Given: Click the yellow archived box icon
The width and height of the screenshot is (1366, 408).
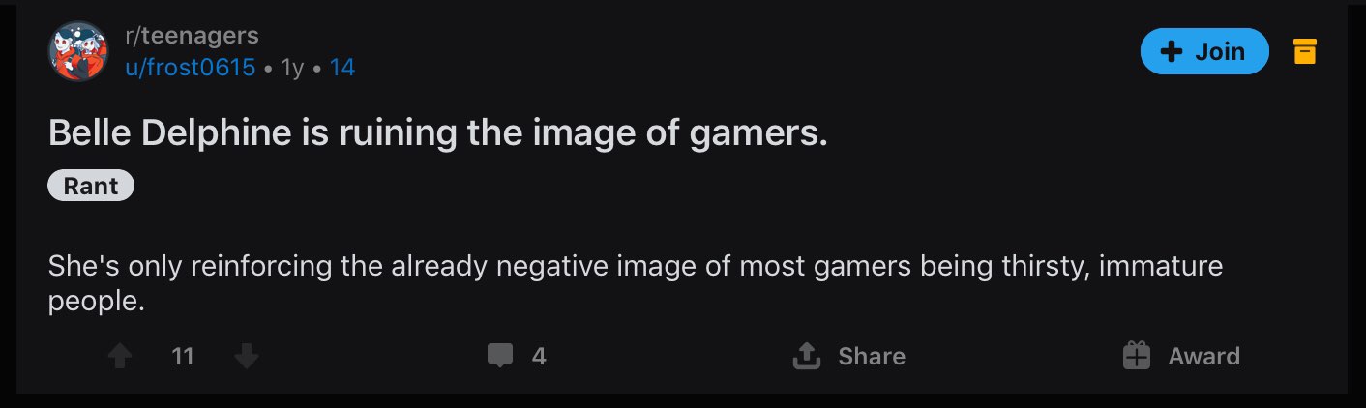Looking at the screenshot, I should [x=1304, y=51].
